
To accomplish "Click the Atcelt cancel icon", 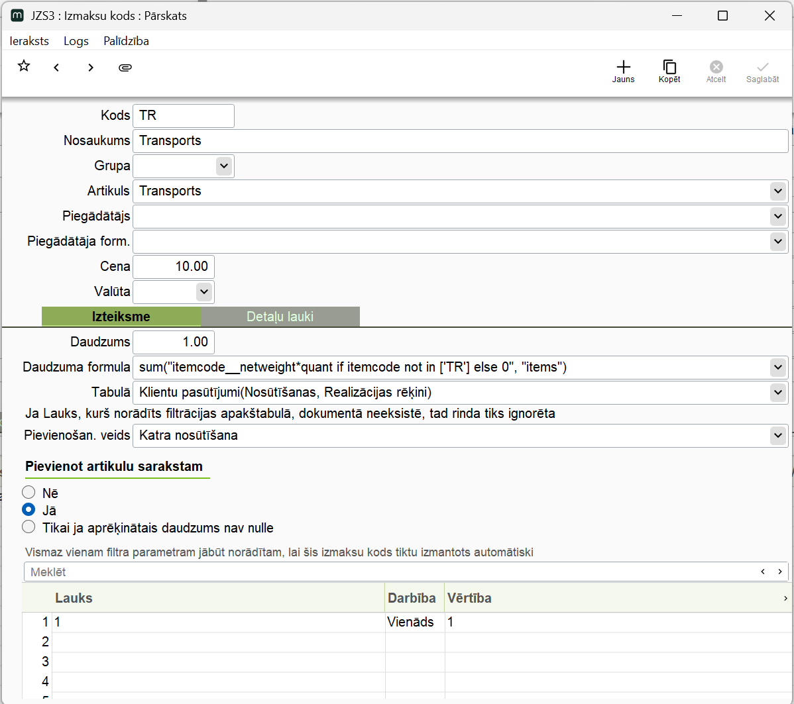I will tap(716, 70).
